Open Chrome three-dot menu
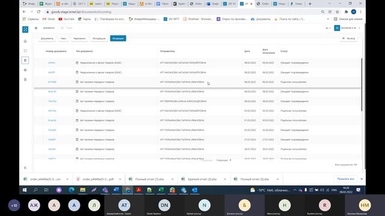Image resolution: width=385 pixels, height=216 pixels. coord(360,12)
